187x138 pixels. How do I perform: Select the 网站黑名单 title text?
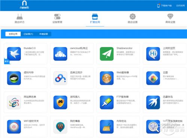30,97
